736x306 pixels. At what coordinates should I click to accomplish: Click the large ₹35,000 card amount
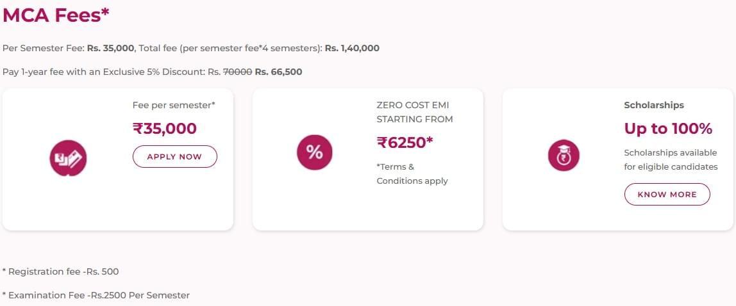[165, 129]
